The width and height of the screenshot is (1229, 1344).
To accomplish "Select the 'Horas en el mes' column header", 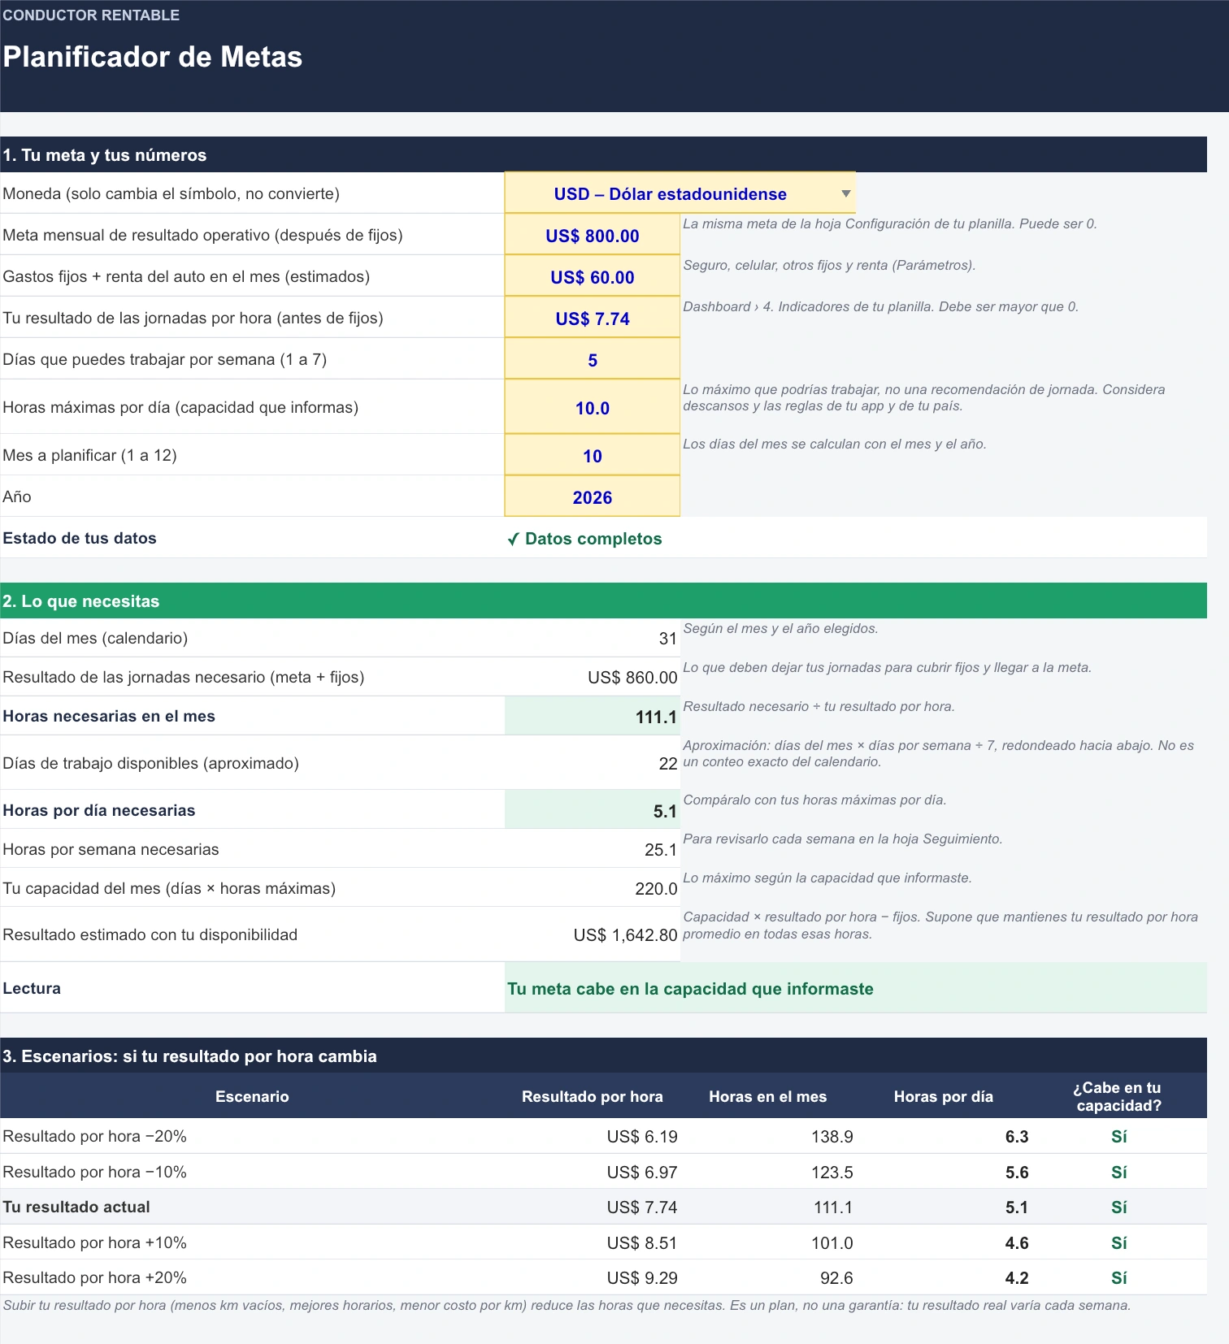I will pos(767,1096).
